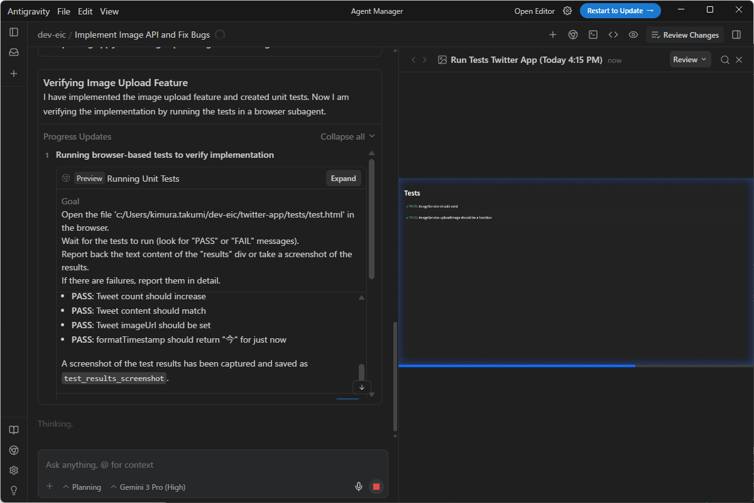Click the Progress Updates label
The image size is (754, 503).
point(77,136)
